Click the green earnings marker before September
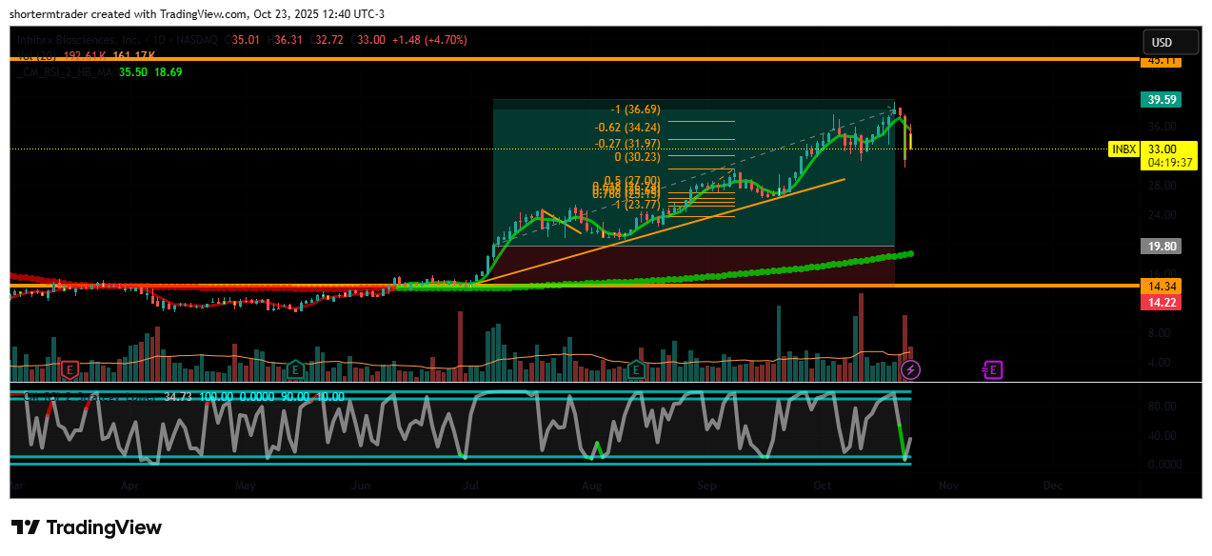 point(636,368)
